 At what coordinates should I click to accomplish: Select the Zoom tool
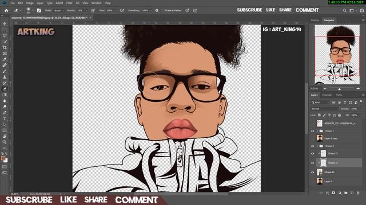[5, 142]
